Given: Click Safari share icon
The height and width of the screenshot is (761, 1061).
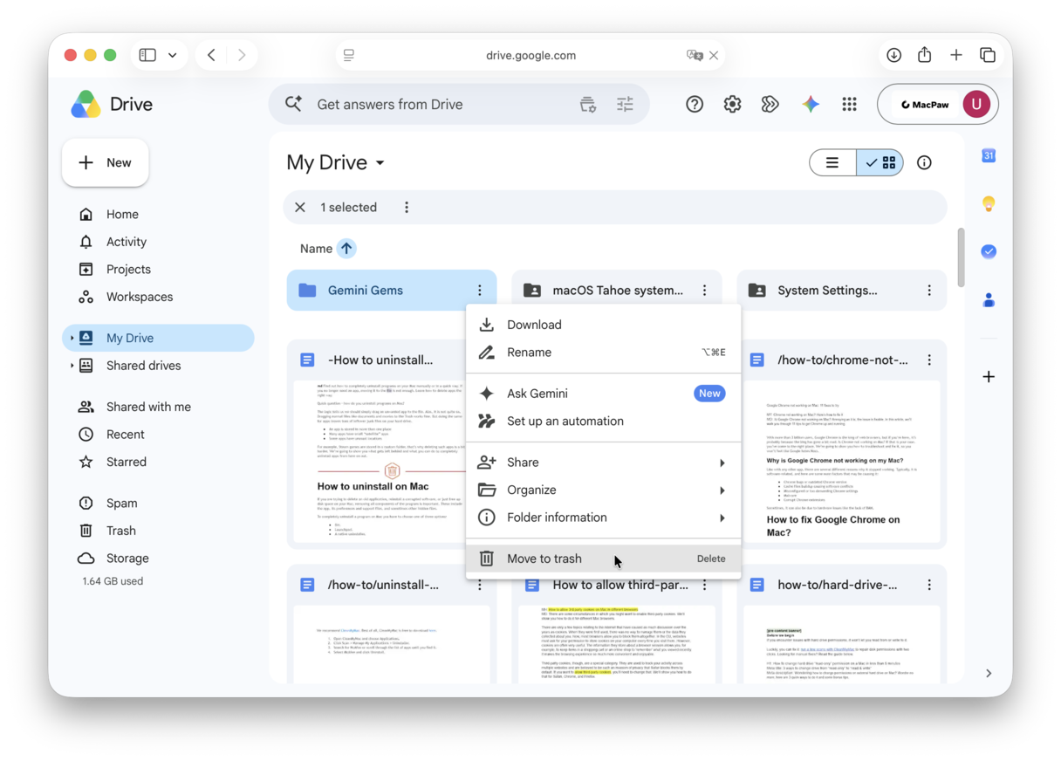Looking at the screenshot, I should pos(925,54).
